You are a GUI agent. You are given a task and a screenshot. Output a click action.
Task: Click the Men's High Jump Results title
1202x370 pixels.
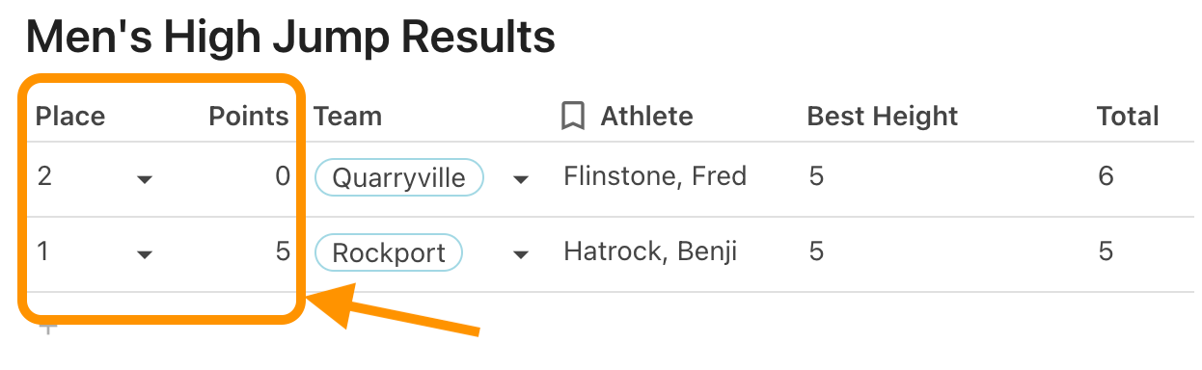(290, 38)
